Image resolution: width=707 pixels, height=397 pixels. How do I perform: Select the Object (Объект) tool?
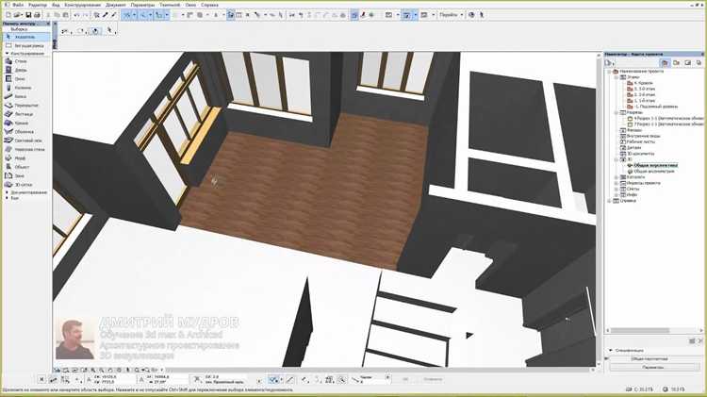point(26,167)
